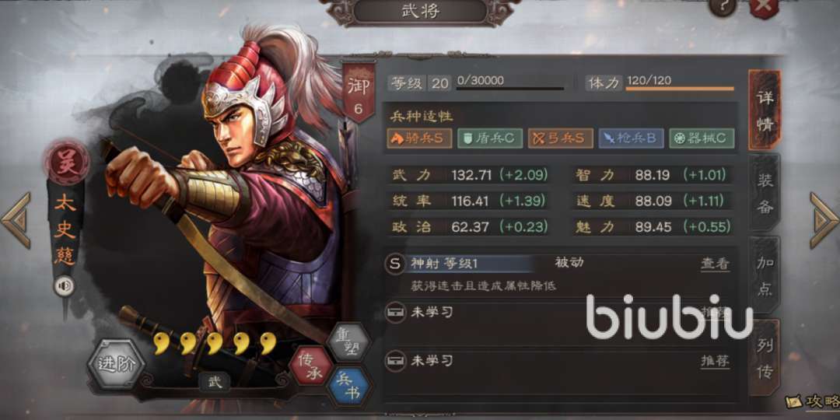840x420 pixels.
Task: Switch to the 装备 tab
Action: 765,194
